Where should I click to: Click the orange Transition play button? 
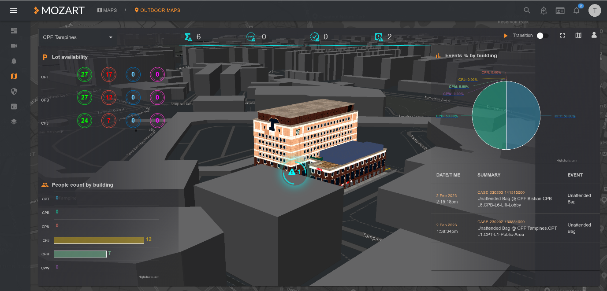(506, 36)
